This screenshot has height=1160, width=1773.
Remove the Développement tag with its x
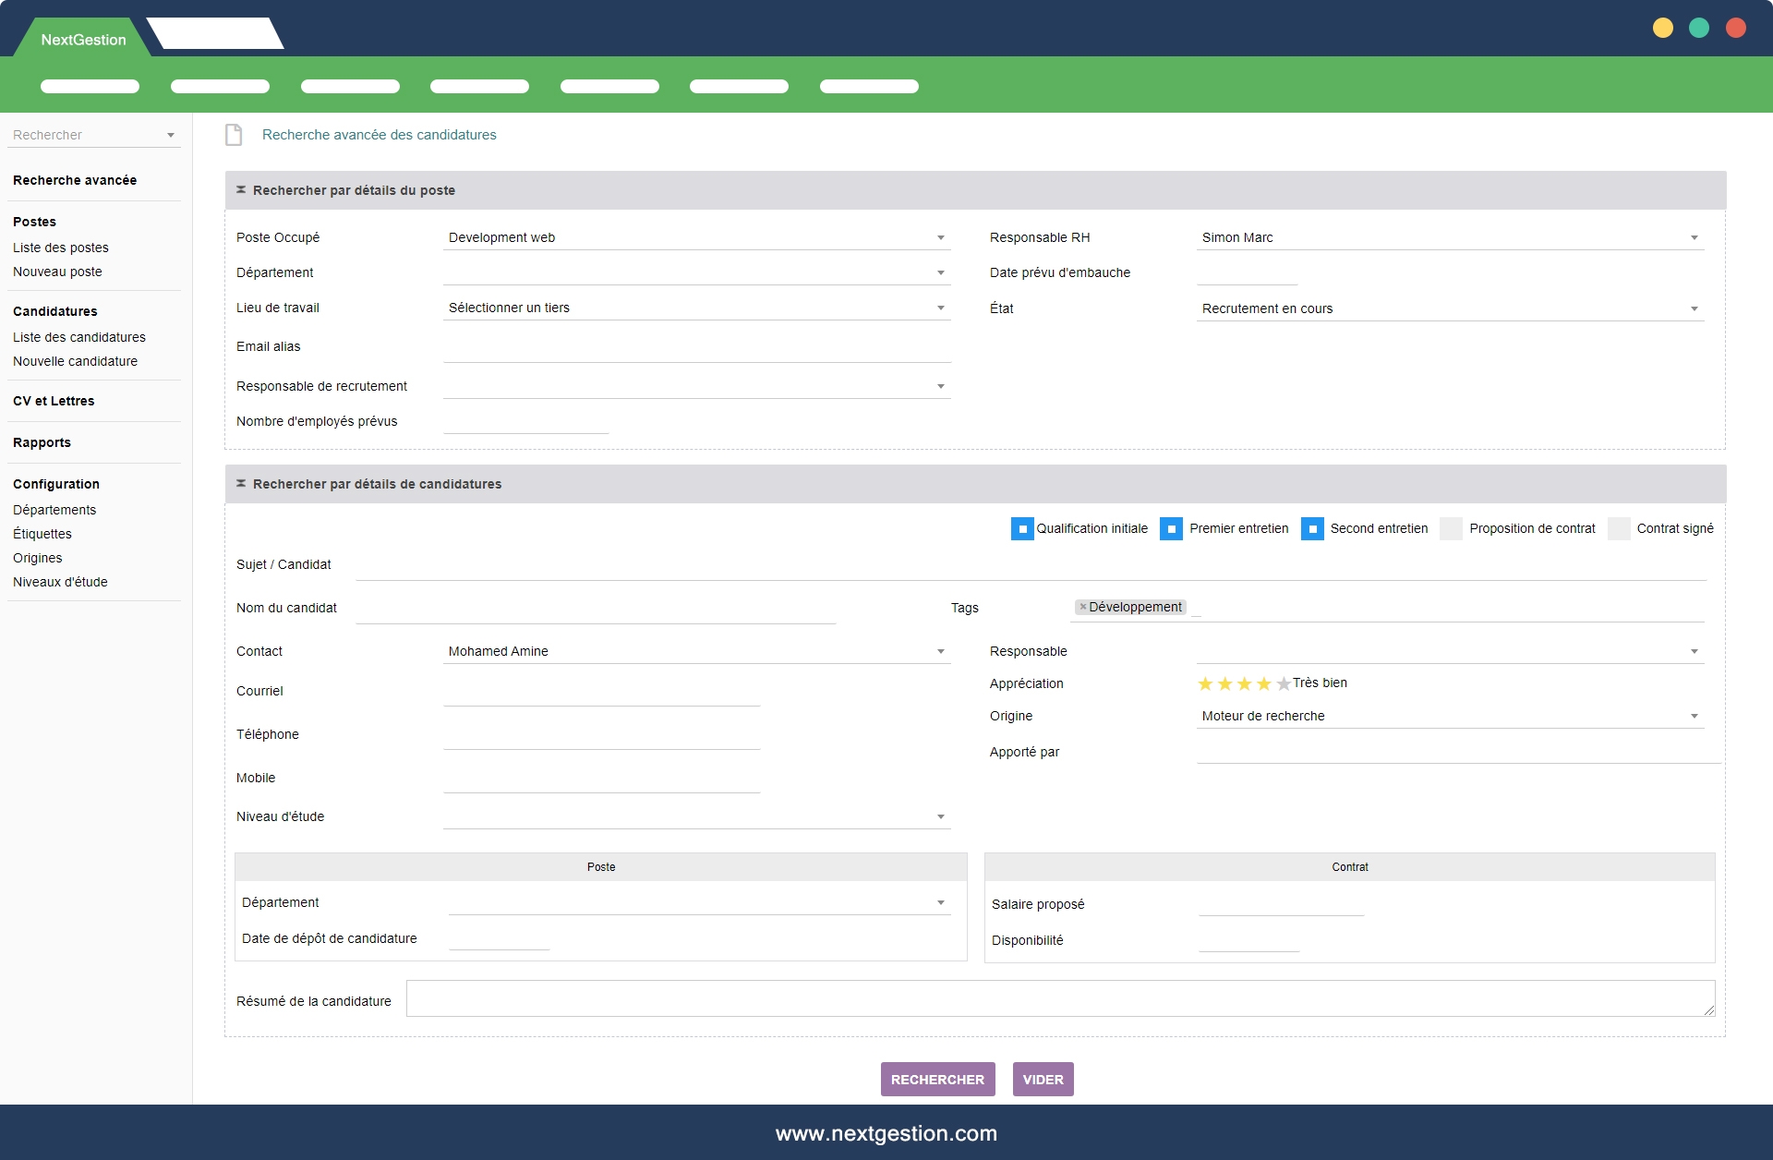point(1083,608)
